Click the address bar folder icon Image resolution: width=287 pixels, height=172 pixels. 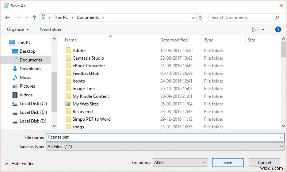(43, 17)
